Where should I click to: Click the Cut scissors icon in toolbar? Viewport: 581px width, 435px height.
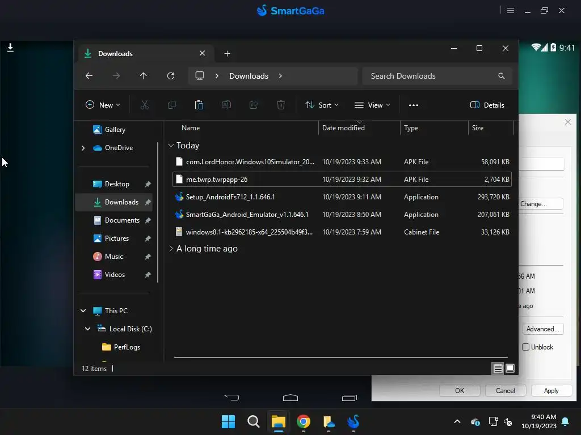pos(145,105)
